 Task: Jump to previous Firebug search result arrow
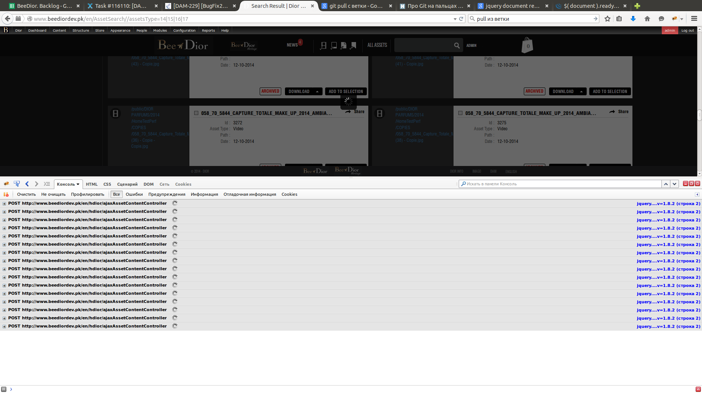pos(666,184)
